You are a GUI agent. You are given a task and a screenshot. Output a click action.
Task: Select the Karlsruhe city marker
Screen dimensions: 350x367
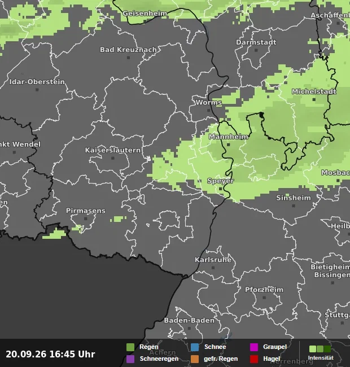[213, 268]
